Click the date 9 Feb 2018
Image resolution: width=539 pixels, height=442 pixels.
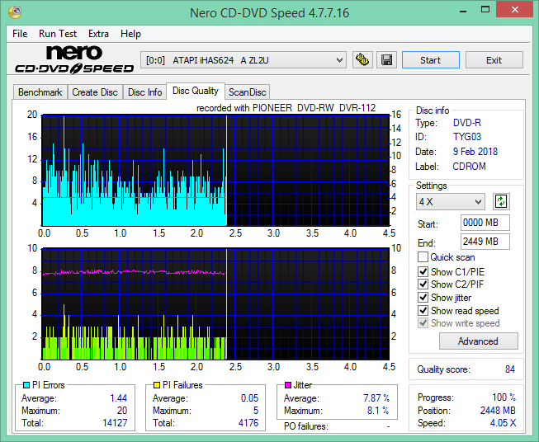(x=475, y=152)
